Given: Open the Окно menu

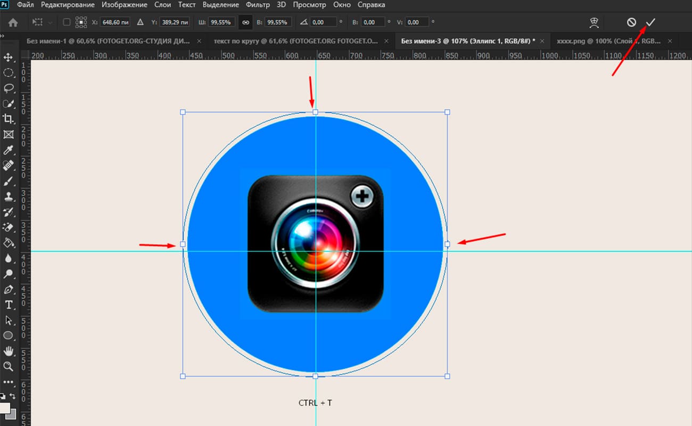Looking at the screenshot, I should pyautogui.click(x=342, y=5).
